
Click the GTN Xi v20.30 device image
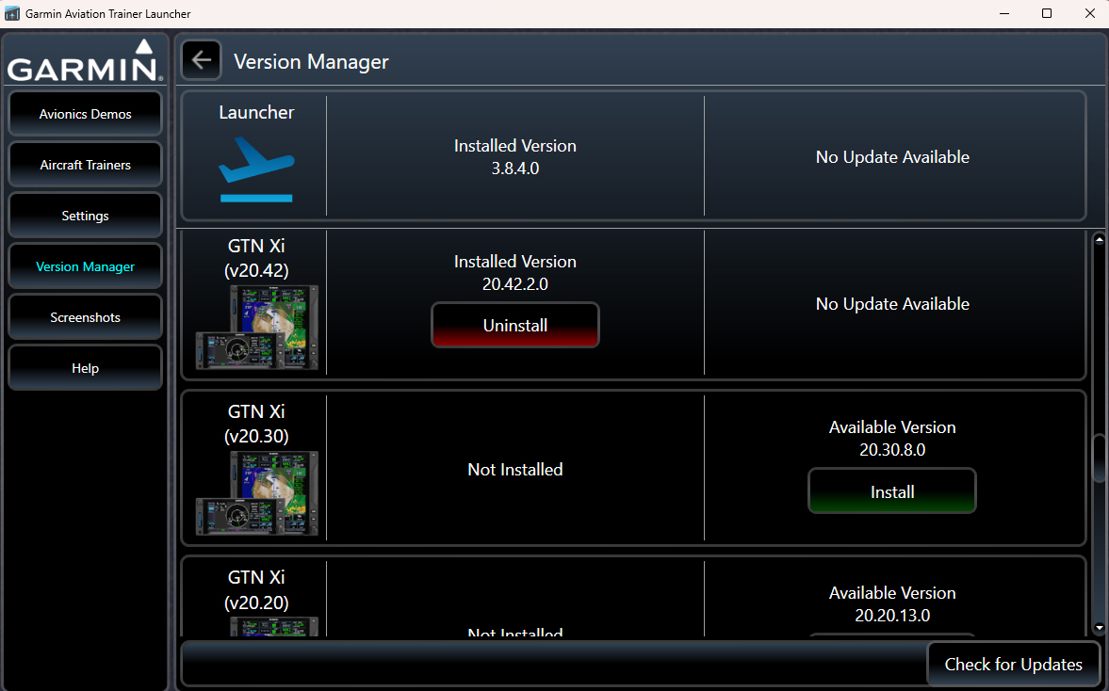(x=256, y=493)
